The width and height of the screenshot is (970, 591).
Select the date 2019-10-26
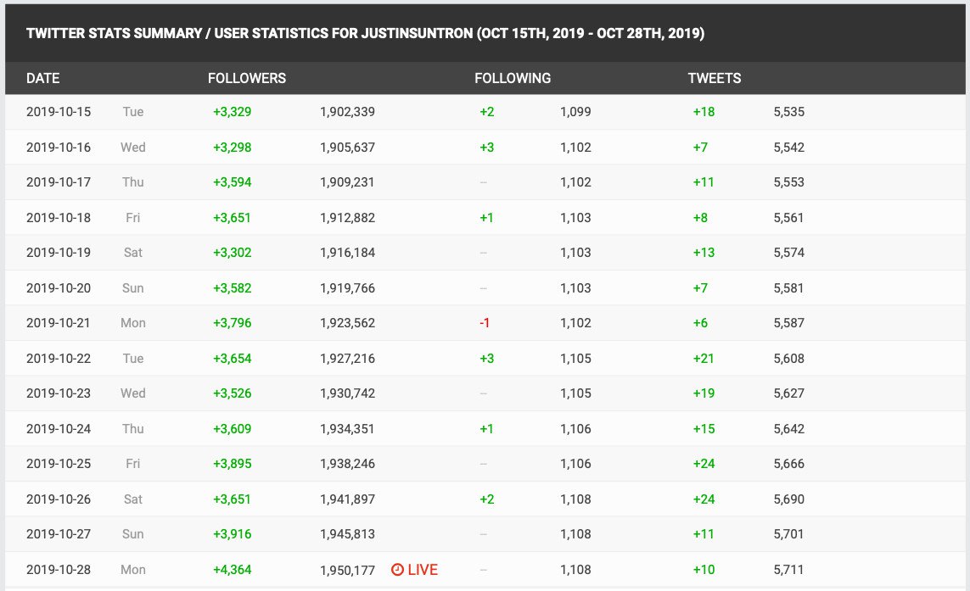(59, 499)
